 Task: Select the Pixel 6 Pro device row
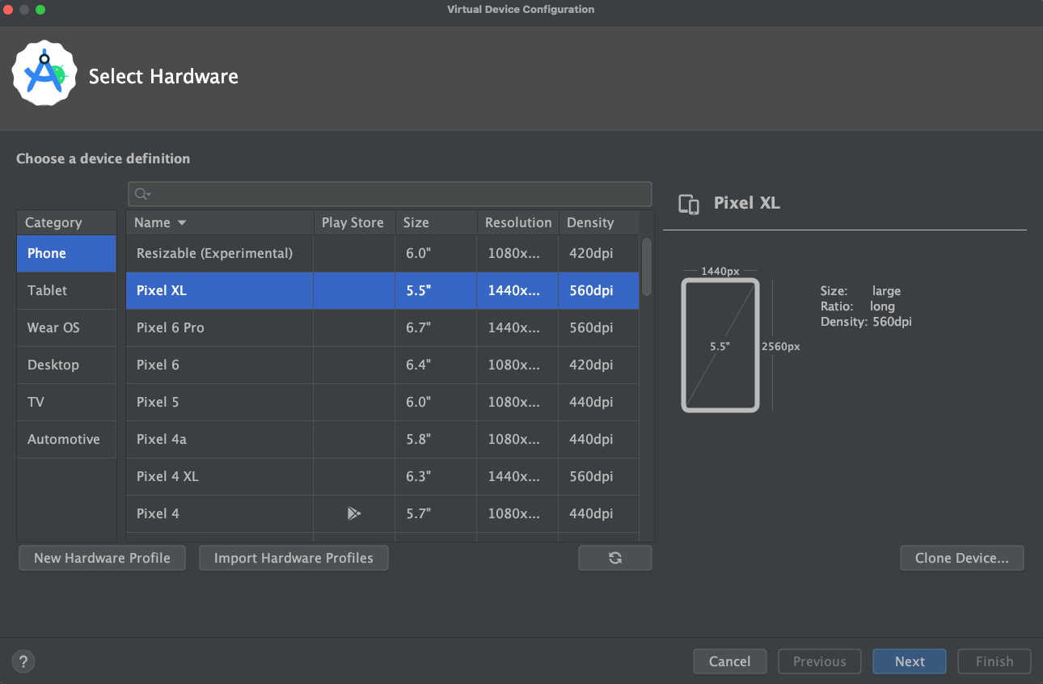click(x=218, y=327)
